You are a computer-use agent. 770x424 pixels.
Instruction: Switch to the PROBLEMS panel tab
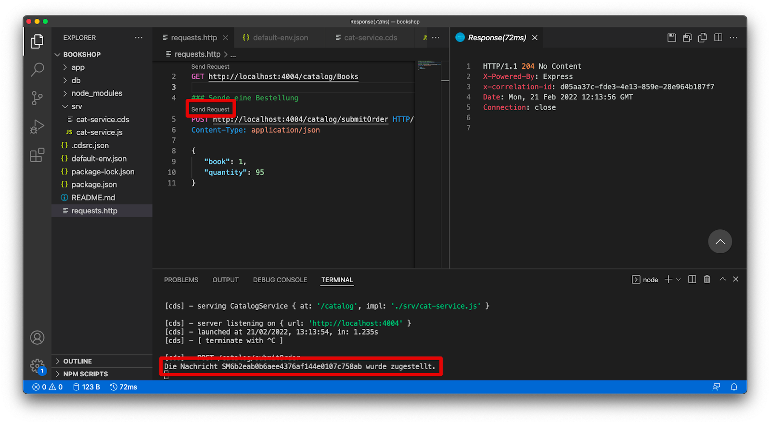[181, 280]
